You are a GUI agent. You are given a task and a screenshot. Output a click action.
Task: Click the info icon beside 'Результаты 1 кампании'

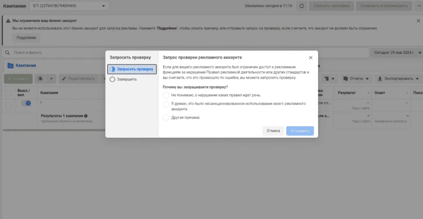click(86, 116)
